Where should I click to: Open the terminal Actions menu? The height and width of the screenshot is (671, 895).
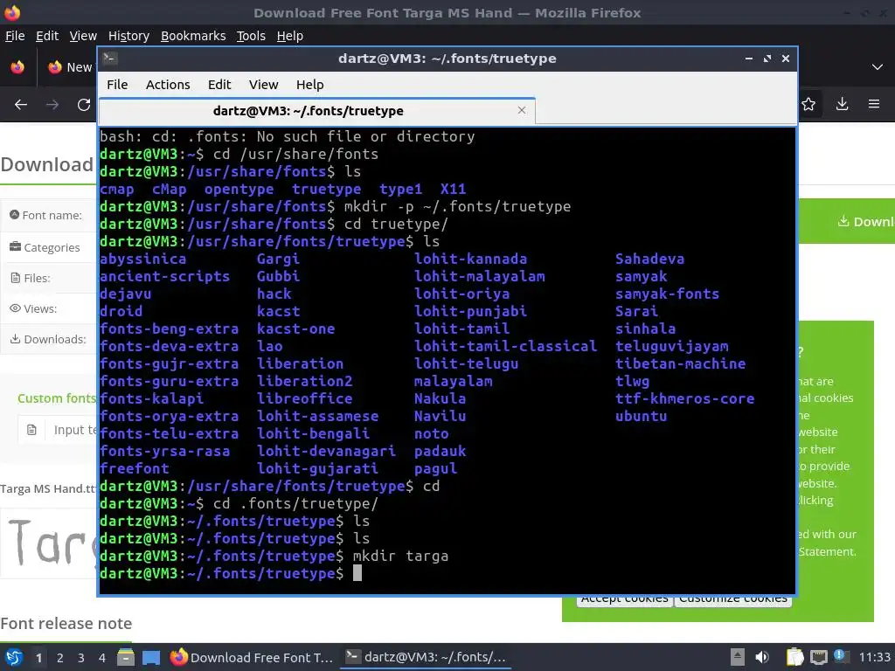tap(168, 85)
